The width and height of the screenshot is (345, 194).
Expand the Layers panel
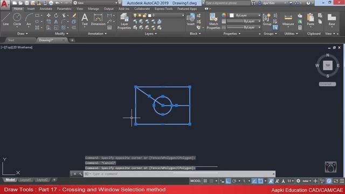point(151,33)
